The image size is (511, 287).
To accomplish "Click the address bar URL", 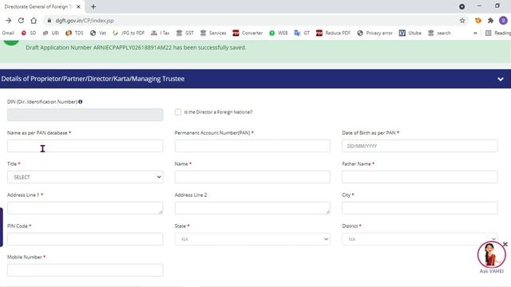I will pyautogui.click(x=85, y=21).
